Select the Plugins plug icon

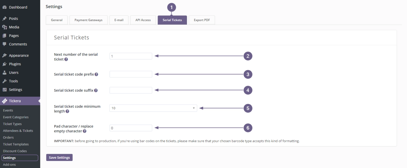(x=4, y=64)
